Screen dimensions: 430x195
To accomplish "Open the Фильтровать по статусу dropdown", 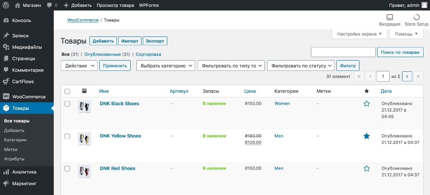I will click(301, 66).
